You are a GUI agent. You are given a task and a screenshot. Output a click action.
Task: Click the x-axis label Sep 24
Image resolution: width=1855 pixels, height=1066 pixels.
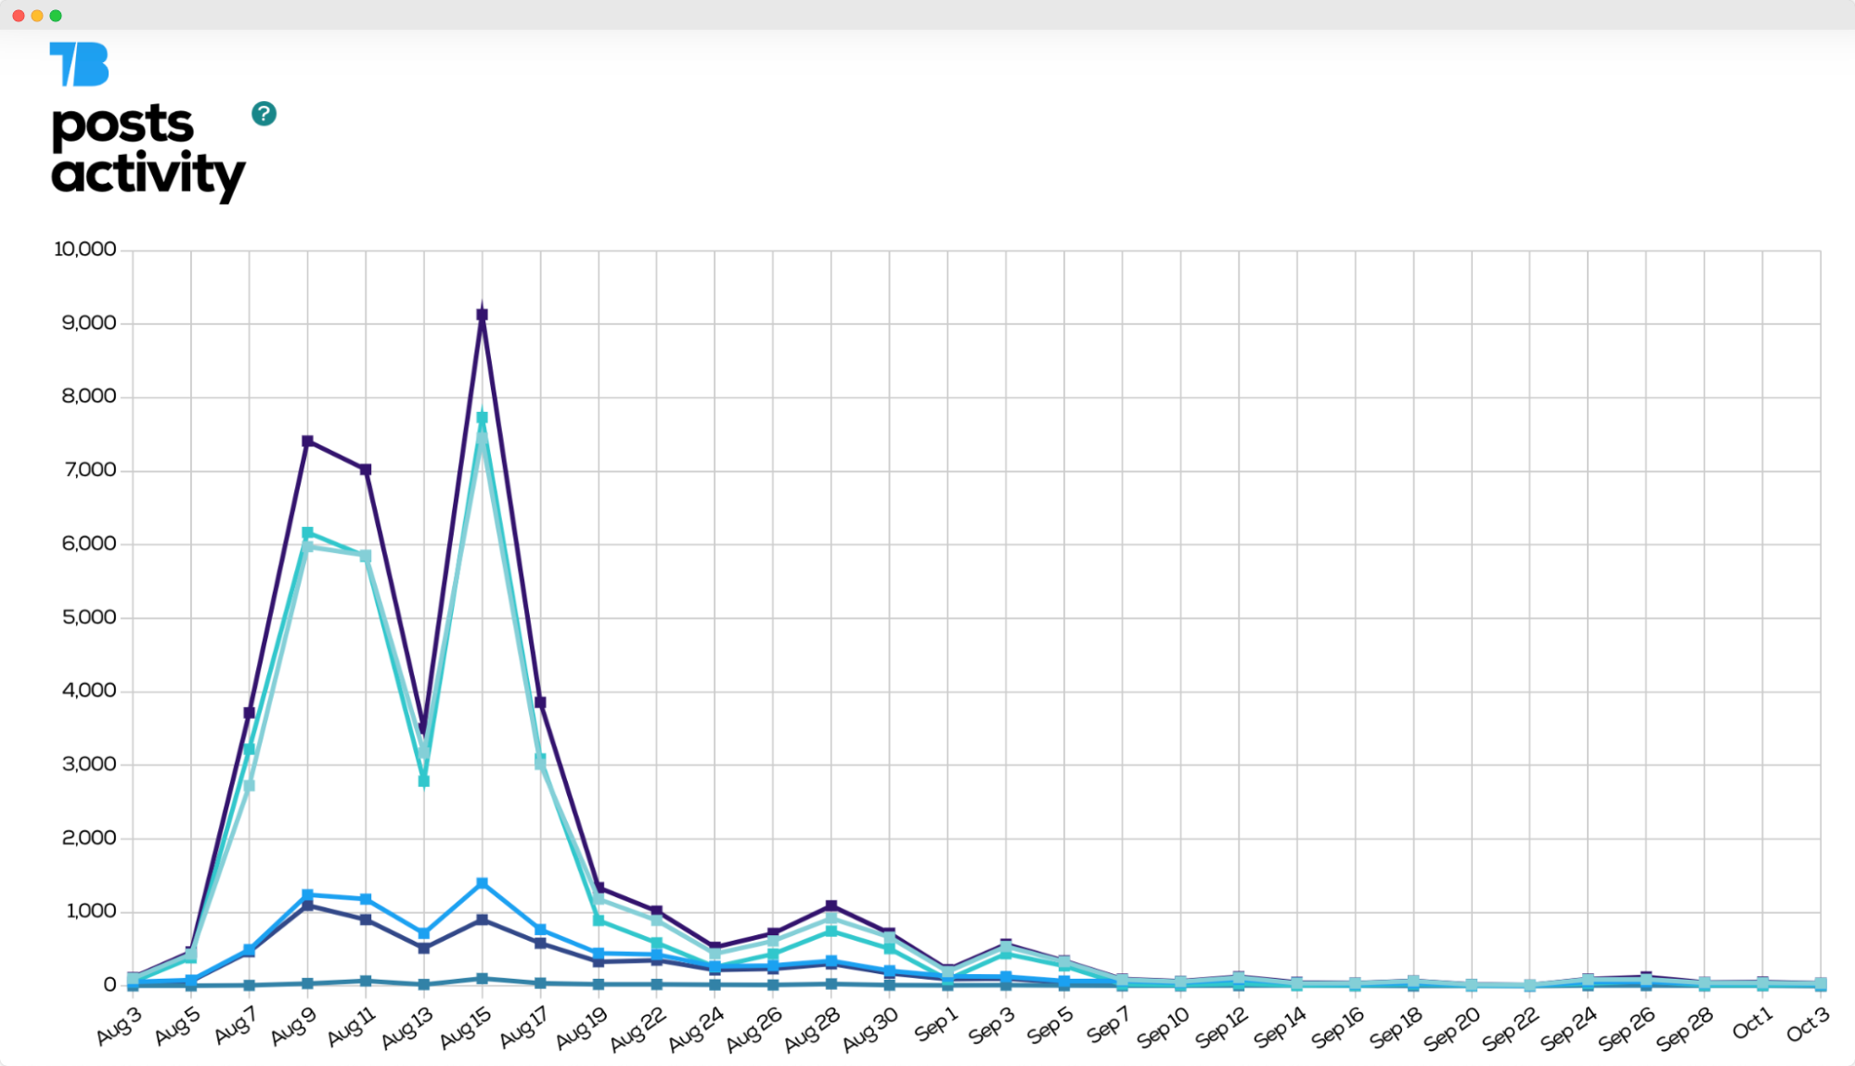1570,1029
